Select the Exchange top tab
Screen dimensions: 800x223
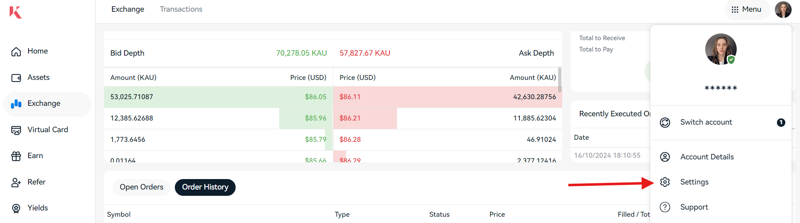coord(127,9)
